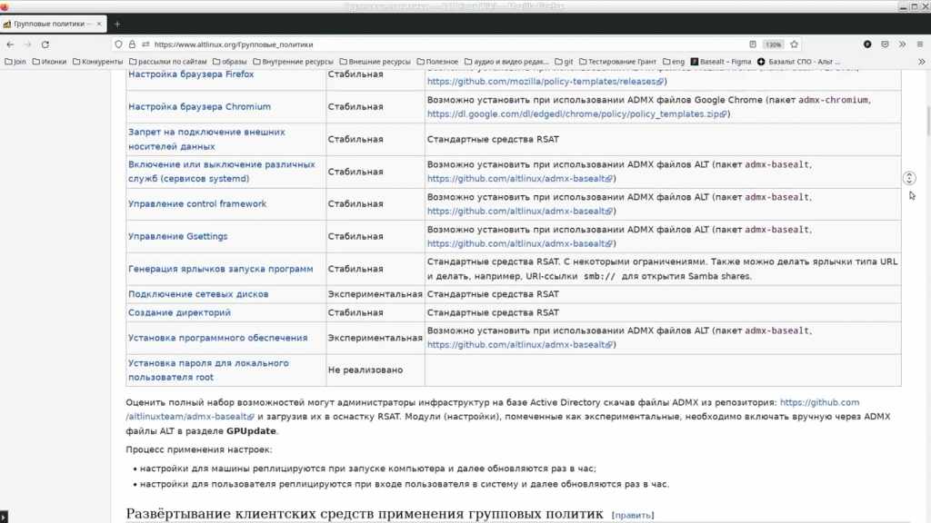Open admx-basealt GitHub link in systemd services row

coord(519,179)
